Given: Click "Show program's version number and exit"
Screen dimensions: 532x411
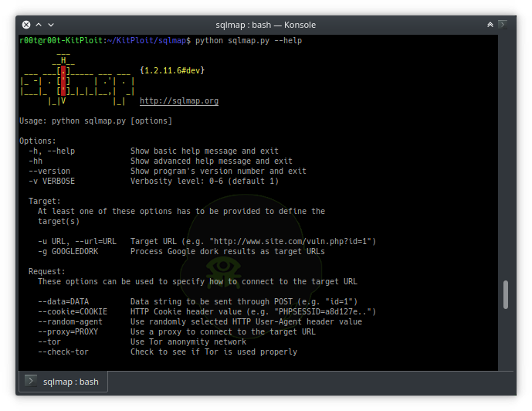Looking at the screenshot, I should [219, 171].
